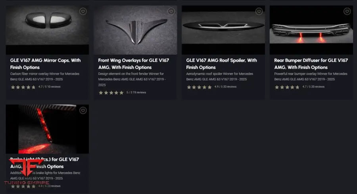
Task: Add Front Wing Overlays to wishlist
Action: (171, 11)
